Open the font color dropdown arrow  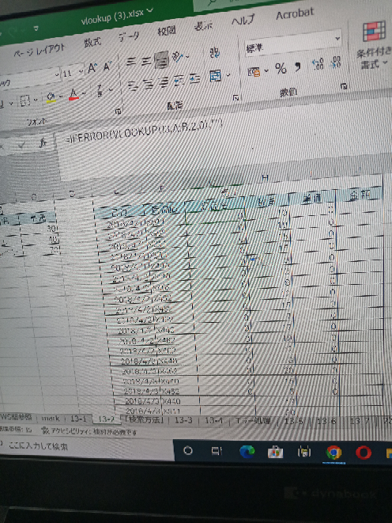point(84,94)
